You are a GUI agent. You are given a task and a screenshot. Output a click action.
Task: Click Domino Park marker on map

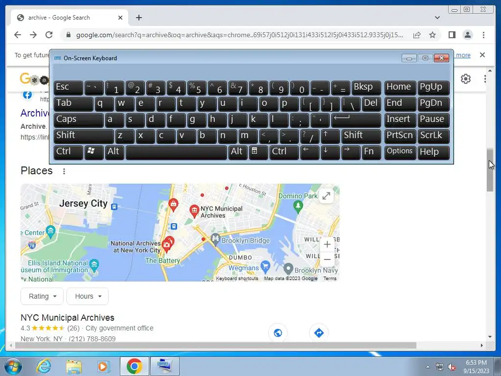[x=298, y=206]
